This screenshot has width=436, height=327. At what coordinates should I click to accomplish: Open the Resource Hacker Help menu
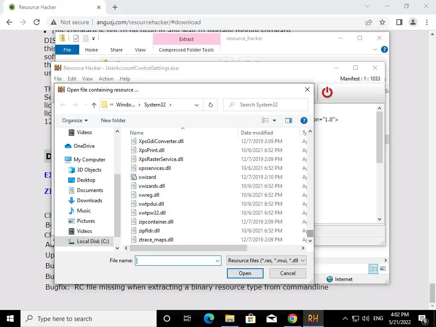pyautogui.click(x=125, y=79)
